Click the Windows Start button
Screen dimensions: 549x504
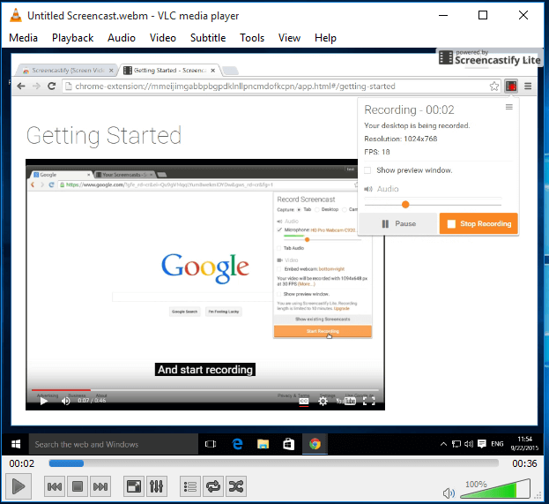click(16, 444)
